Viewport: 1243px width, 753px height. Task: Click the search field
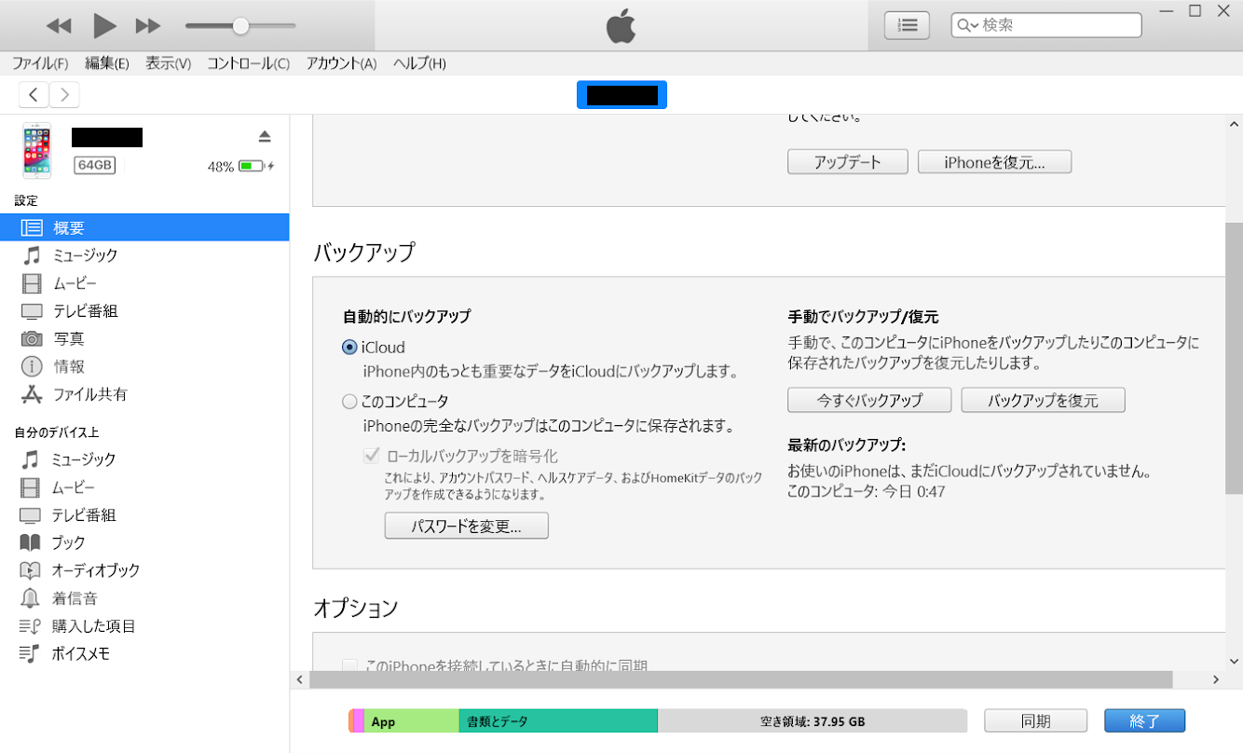point(1046,25)
